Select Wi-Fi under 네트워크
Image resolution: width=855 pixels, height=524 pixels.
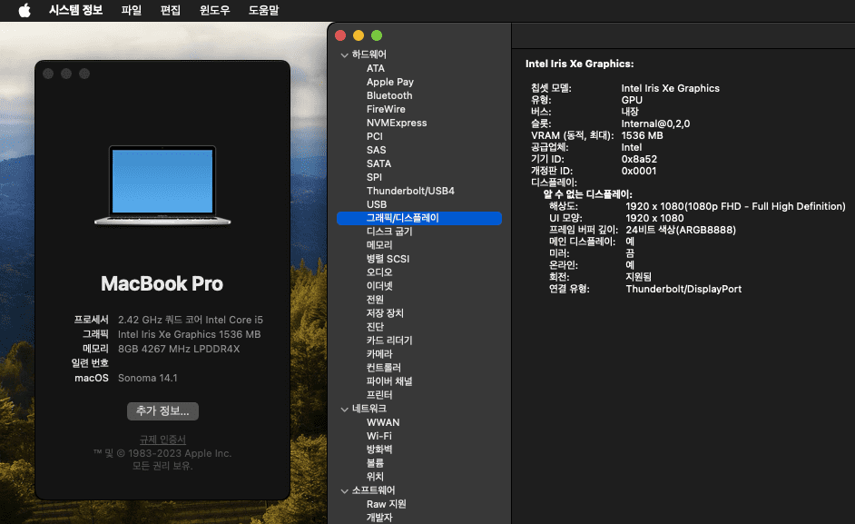[x=379, y=436]
